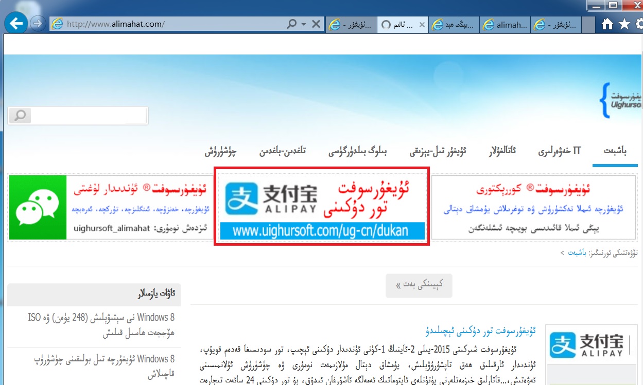Open Favorites with the star icon
This screenshot has height=385, width=643.
pyautogui.click(x=624, y=24)
